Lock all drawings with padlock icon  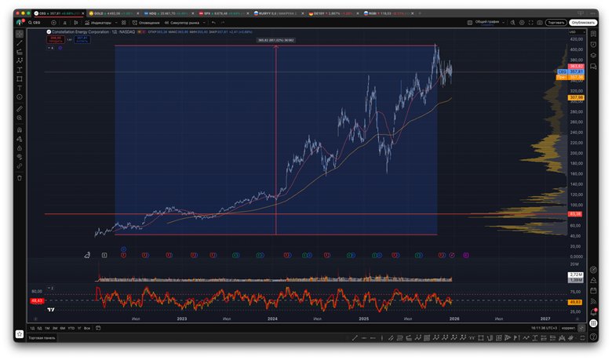20,147
